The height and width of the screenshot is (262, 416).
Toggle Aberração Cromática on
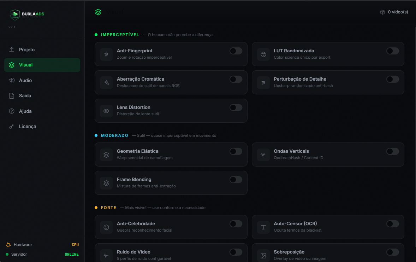click(236, 79)
